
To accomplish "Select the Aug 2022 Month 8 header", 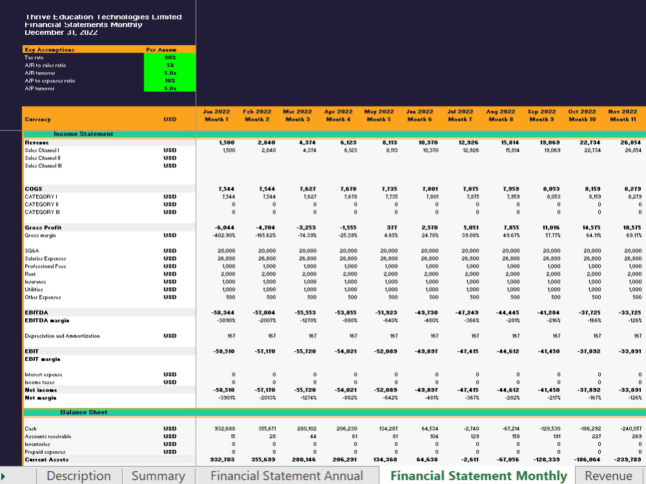I will (x=501, y=116).
